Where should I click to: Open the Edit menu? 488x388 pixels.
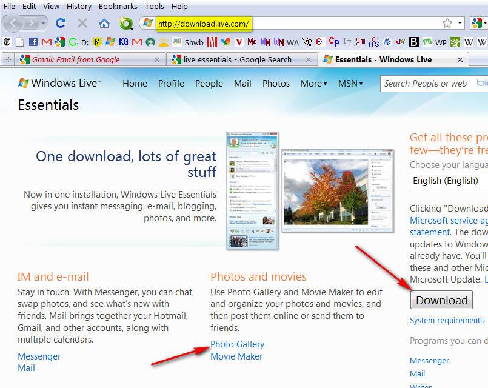(x=29, y=6)
